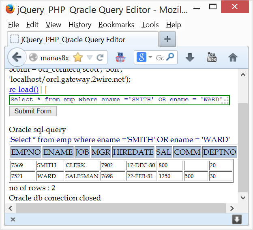Screen dimensions: 253x230
Task: Close the bottom add-on bar
Action: 13,219
